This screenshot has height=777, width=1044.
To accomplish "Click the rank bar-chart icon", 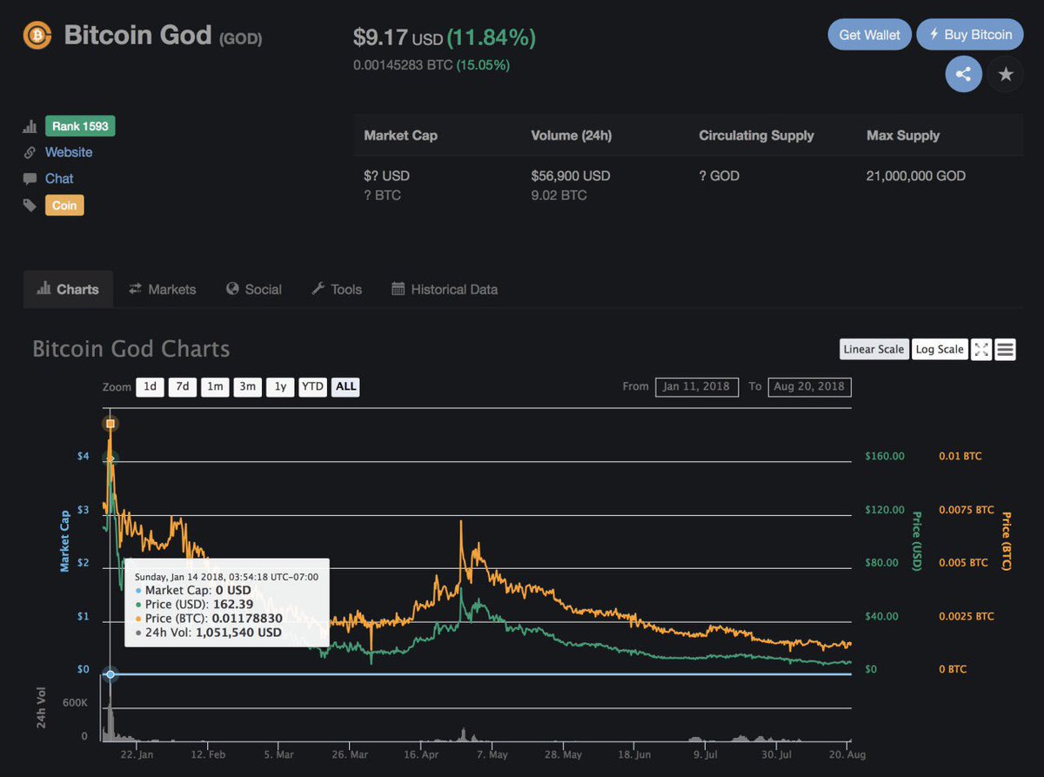I will coord(30,126).
